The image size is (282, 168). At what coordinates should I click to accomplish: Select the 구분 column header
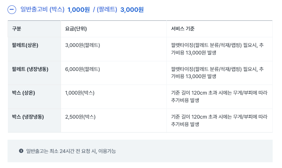coord(17,29)
